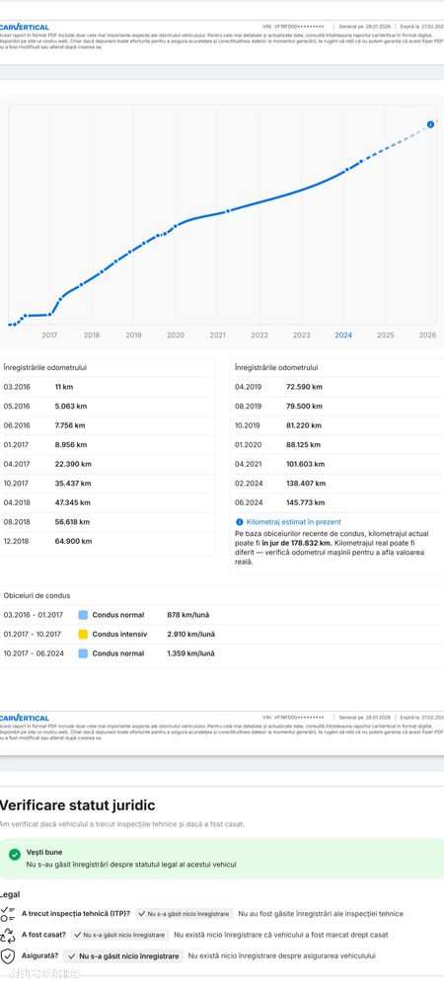Open the Kilometraj estimat în prezent link
This screenshot has height=987, width=444.
(294, 522)
